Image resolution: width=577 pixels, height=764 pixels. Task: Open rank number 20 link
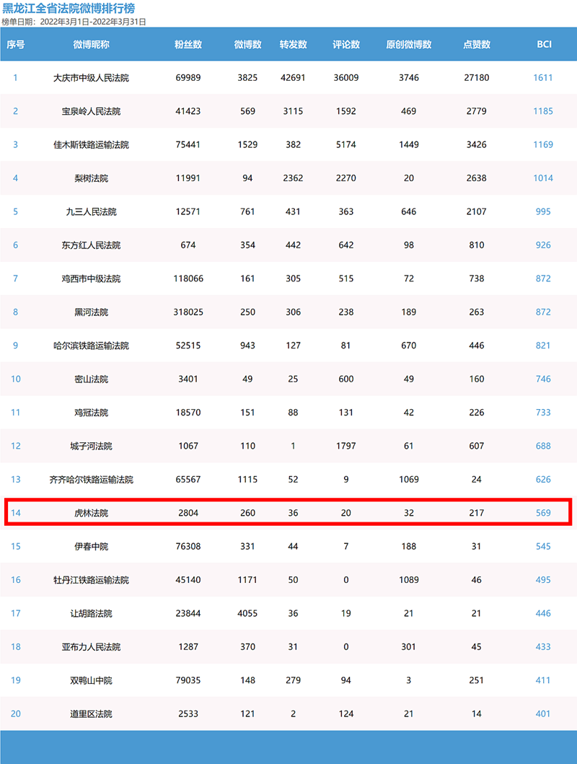(x=15, y=714)
